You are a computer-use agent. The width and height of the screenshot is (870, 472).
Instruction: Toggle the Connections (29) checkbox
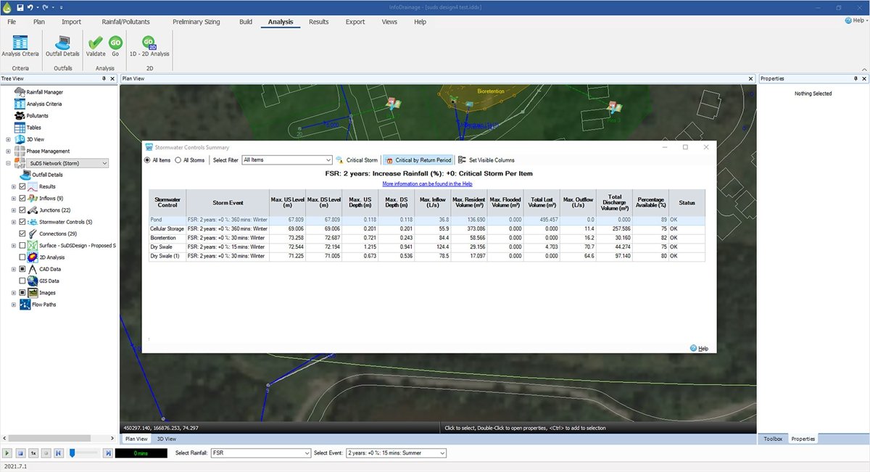coord(22,233)
